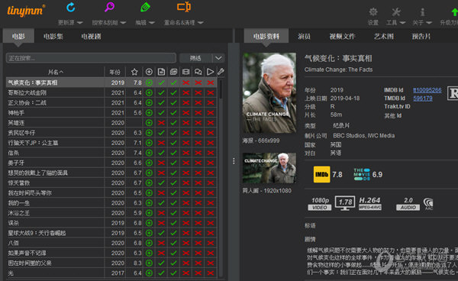Open the TMDB link 596179
458x281 pixels.
[423, 99]
